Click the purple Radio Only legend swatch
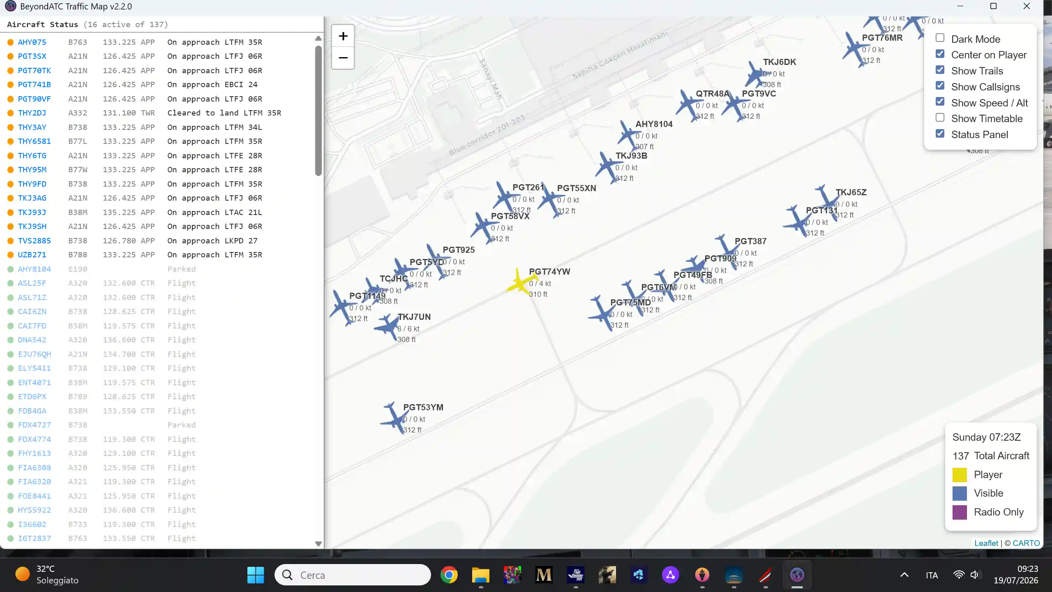 coord(960,512)
